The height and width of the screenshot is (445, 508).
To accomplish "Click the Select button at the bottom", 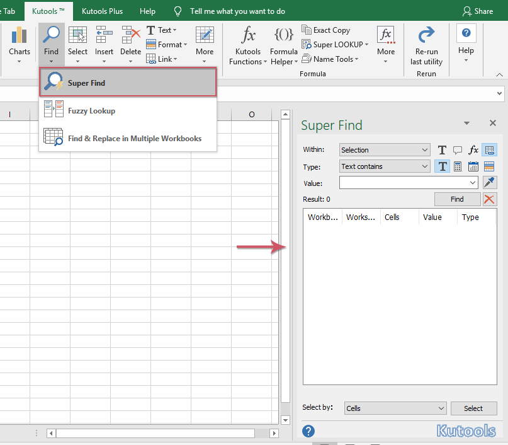I will [x=473, y=408].
